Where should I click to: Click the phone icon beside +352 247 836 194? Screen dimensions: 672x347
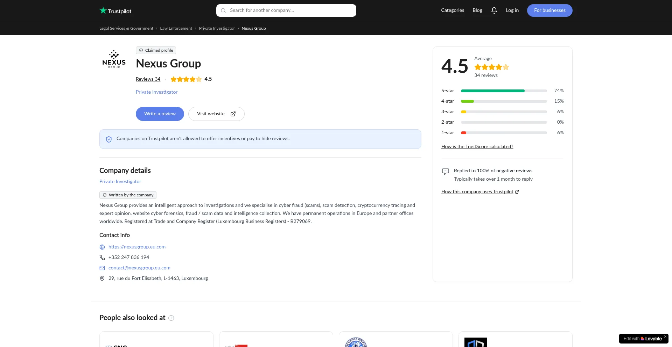[x=102, y=258]
